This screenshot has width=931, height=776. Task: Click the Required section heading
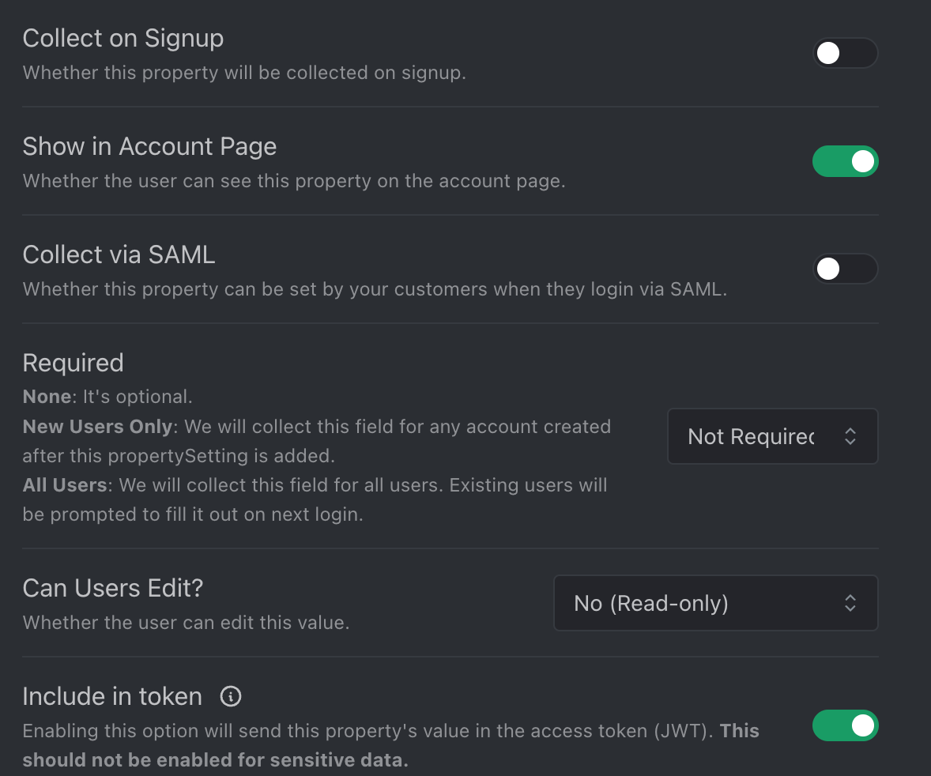73,363
